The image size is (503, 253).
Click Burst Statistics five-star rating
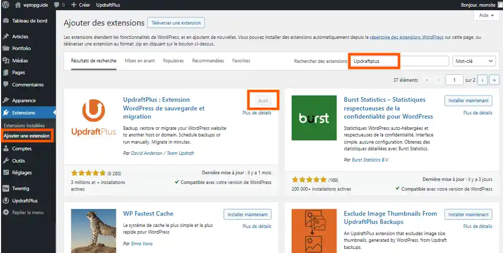[x=309, y=180]
